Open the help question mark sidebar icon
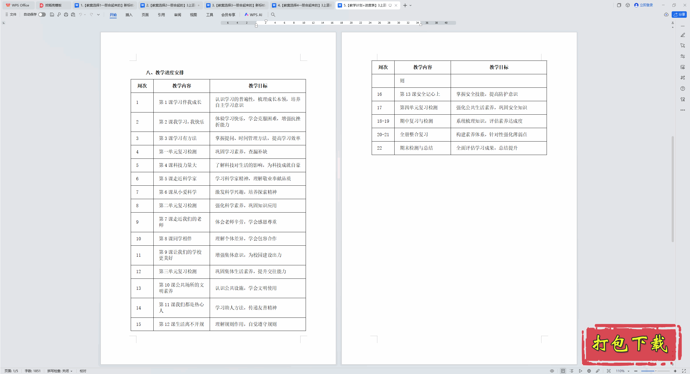The image size is (690, 374). (x=683, y=89)
